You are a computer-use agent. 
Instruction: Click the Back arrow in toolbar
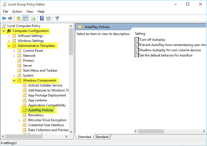4,18
